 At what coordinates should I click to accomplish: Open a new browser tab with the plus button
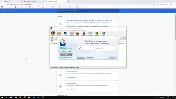68,1
